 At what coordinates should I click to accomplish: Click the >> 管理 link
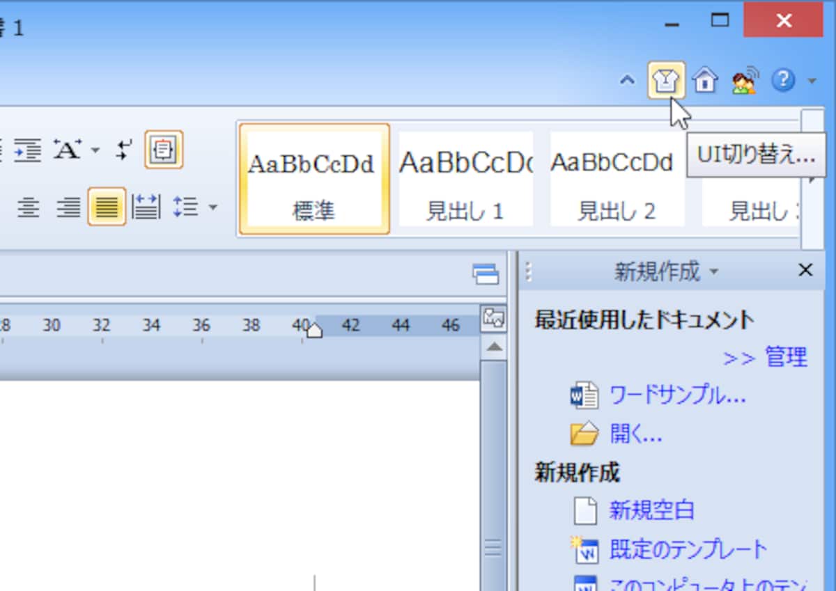pos(765,358)
